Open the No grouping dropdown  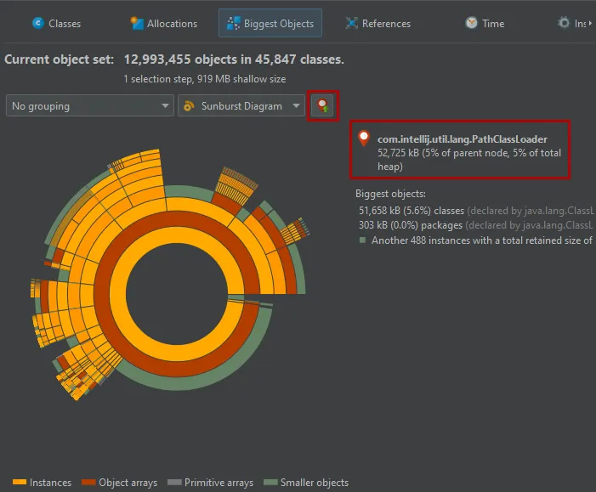point(90,105)
